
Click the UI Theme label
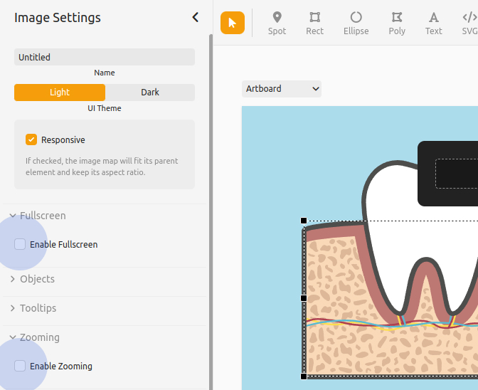105,108
